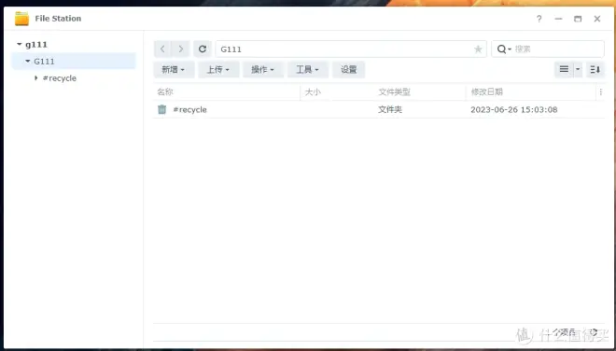Select the #recycle file name in list
This screenshot has width=616, height=351.
(x=189, y=109)
